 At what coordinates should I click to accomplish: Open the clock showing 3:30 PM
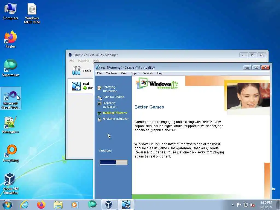[266, 205]
